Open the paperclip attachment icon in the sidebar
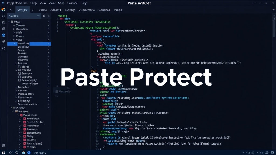276x155 pixels. pyautogui.click(x=3, y=42)
